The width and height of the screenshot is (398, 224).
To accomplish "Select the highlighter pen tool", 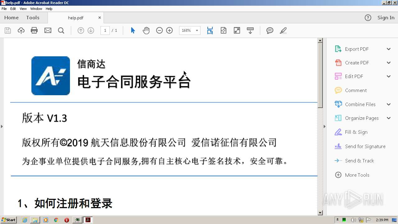I will (283, 30).
